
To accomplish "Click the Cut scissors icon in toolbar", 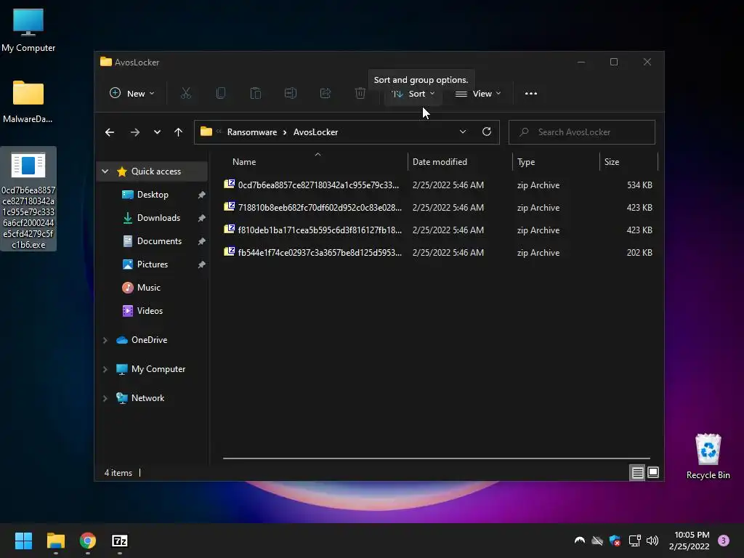I will point(185,94).
